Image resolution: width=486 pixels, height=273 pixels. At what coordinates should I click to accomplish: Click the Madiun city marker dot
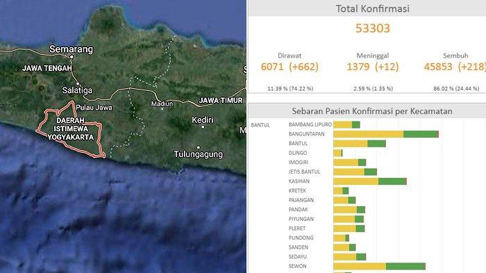click(x=162, y=109)
